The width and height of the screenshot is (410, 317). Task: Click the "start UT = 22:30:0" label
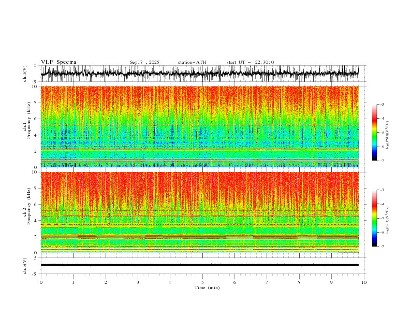[250, 62]
